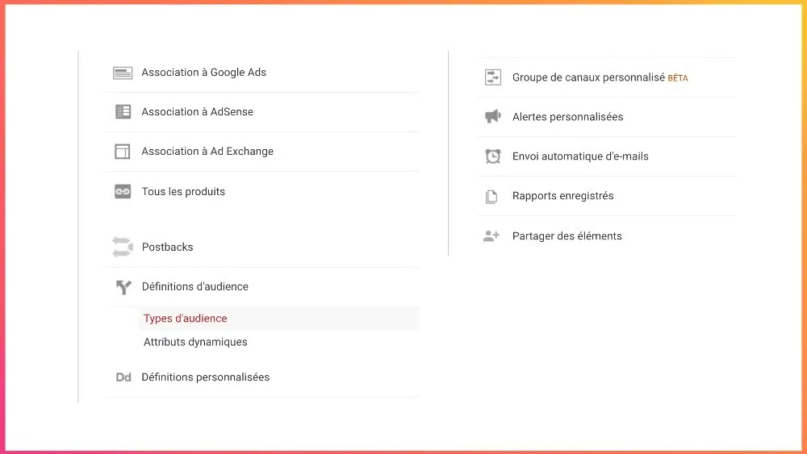Expand Définitions personnalisées section

tap(262, 377)
